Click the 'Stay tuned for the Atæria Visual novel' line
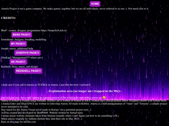Viewport: 169px width, 126px height. [x=46, y=110]
